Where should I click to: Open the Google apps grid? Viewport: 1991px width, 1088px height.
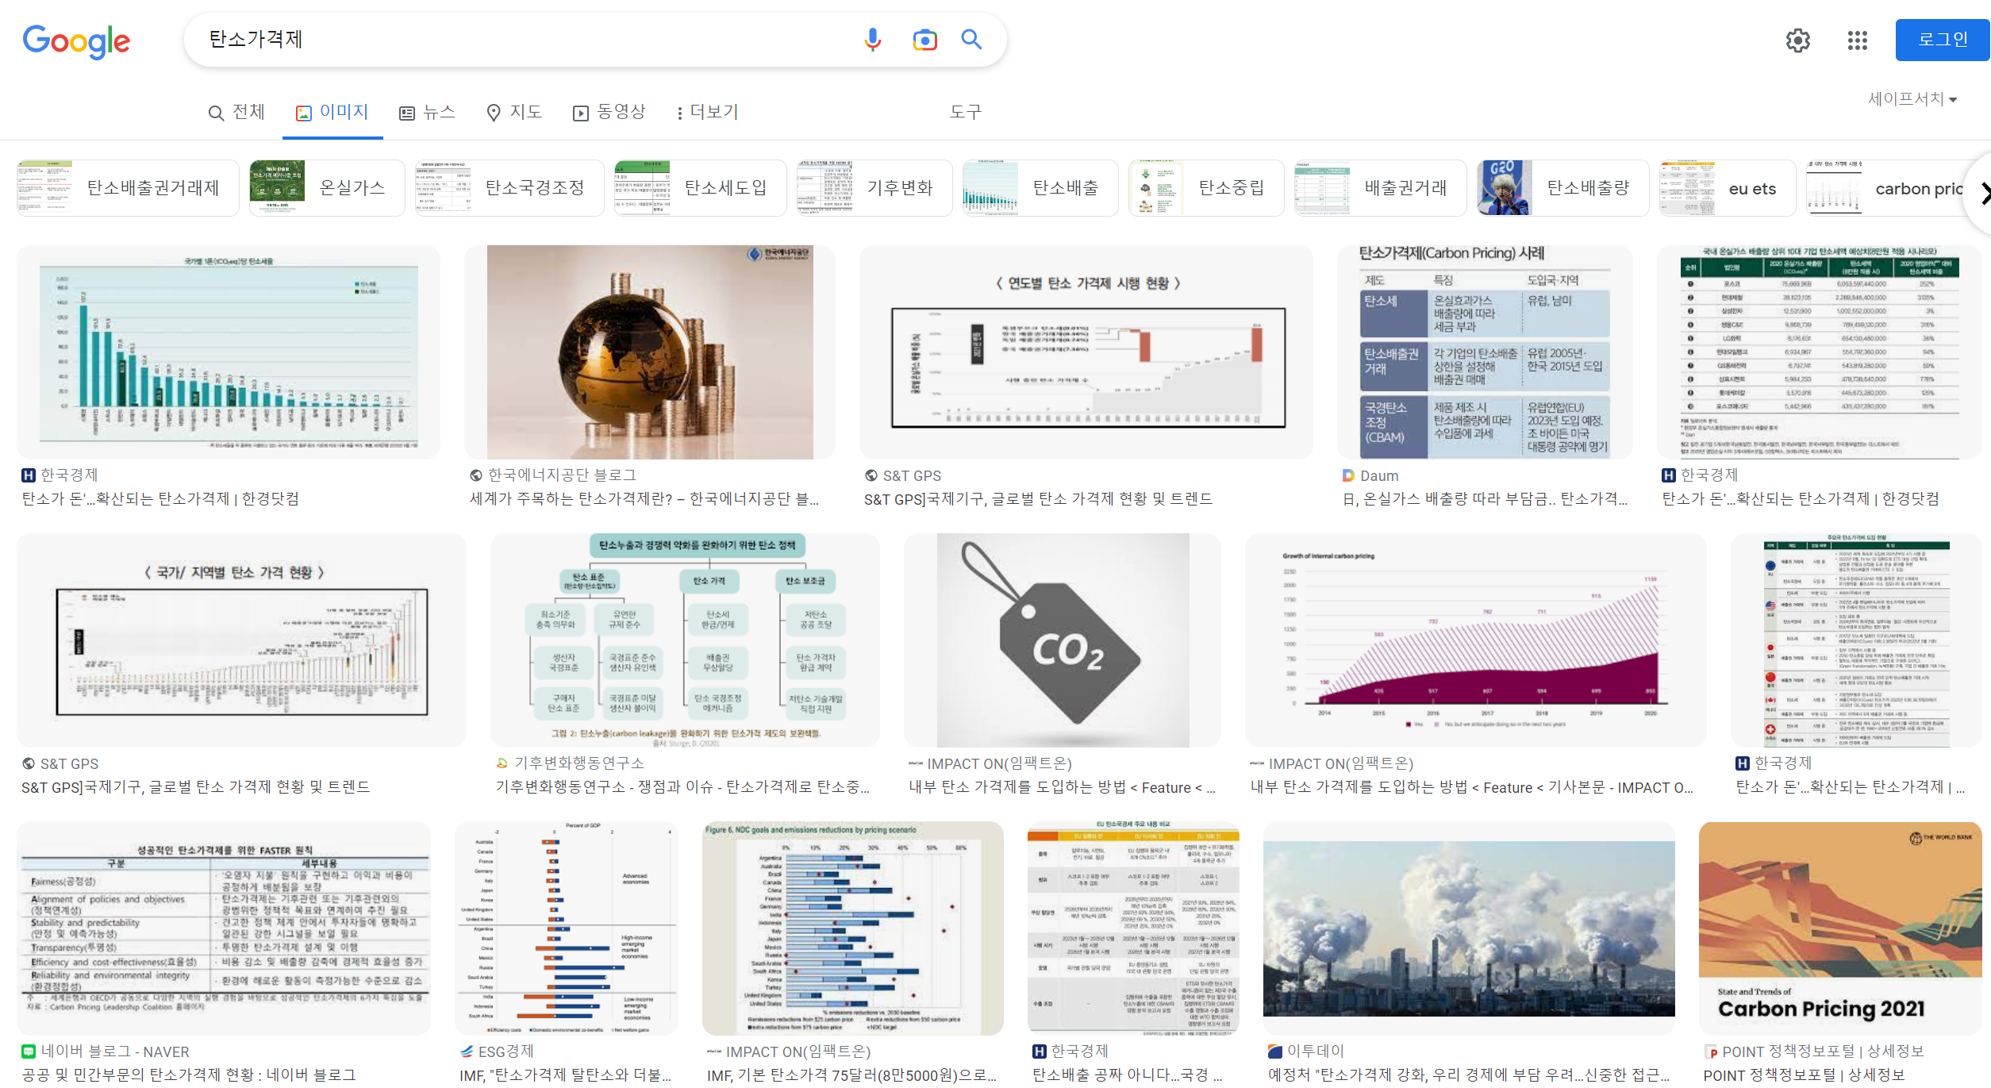pos(1857,40)
